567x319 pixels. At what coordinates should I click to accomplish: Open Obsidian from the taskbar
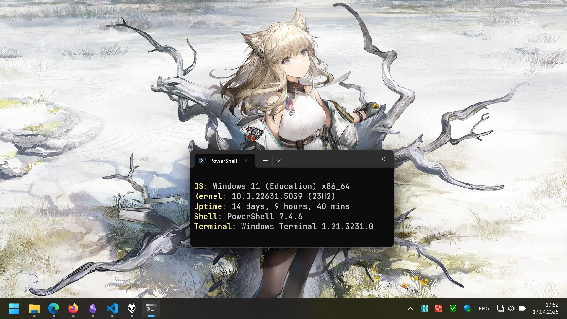click(93, 308)
